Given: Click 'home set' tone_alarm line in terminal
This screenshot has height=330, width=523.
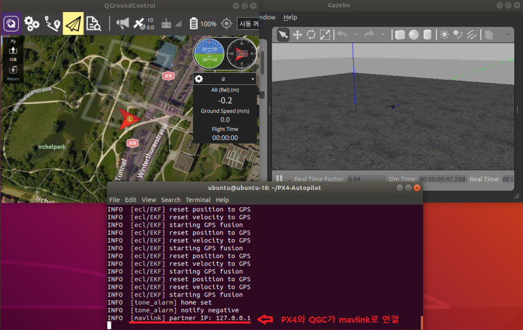Looking at the screenshot, I should pyautogui.click(x=160, y=302).
